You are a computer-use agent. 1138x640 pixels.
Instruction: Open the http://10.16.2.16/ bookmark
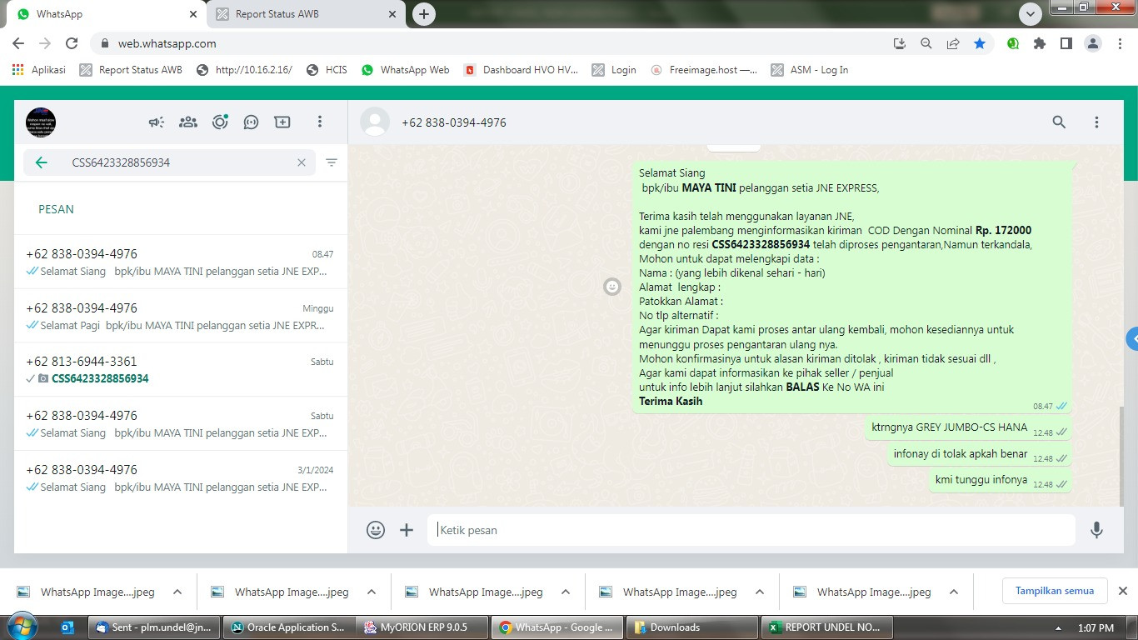click(x=244, y=70)
